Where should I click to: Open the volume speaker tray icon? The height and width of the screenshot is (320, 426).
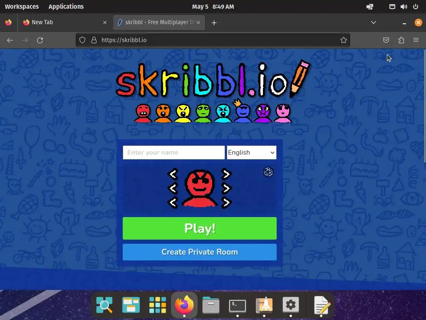coord(404,7)
